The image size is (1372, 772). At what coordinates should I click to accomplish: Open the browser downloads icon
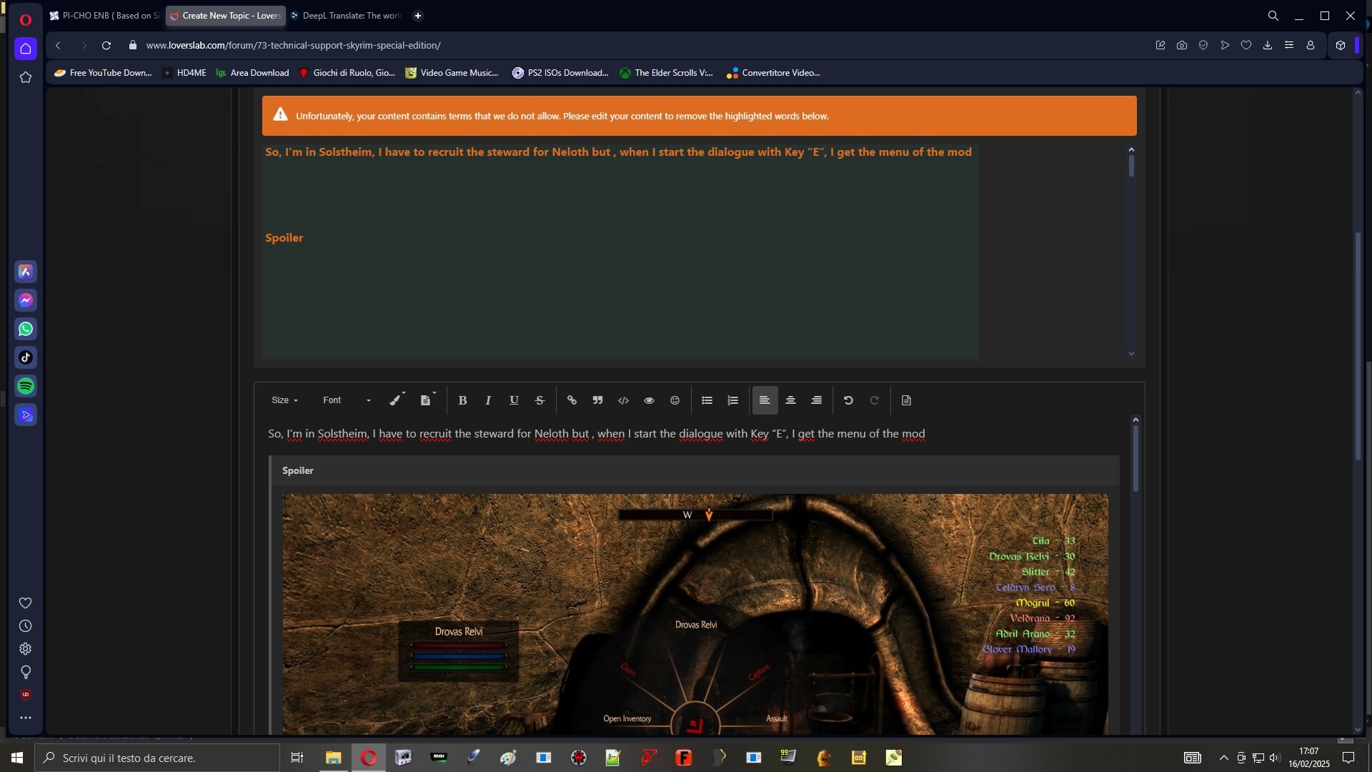[1268, 45]
